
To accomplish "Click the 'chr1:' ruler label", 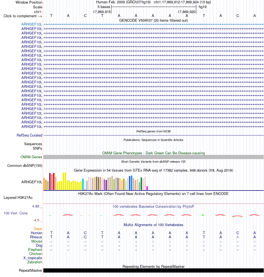I will click(38, 12).
